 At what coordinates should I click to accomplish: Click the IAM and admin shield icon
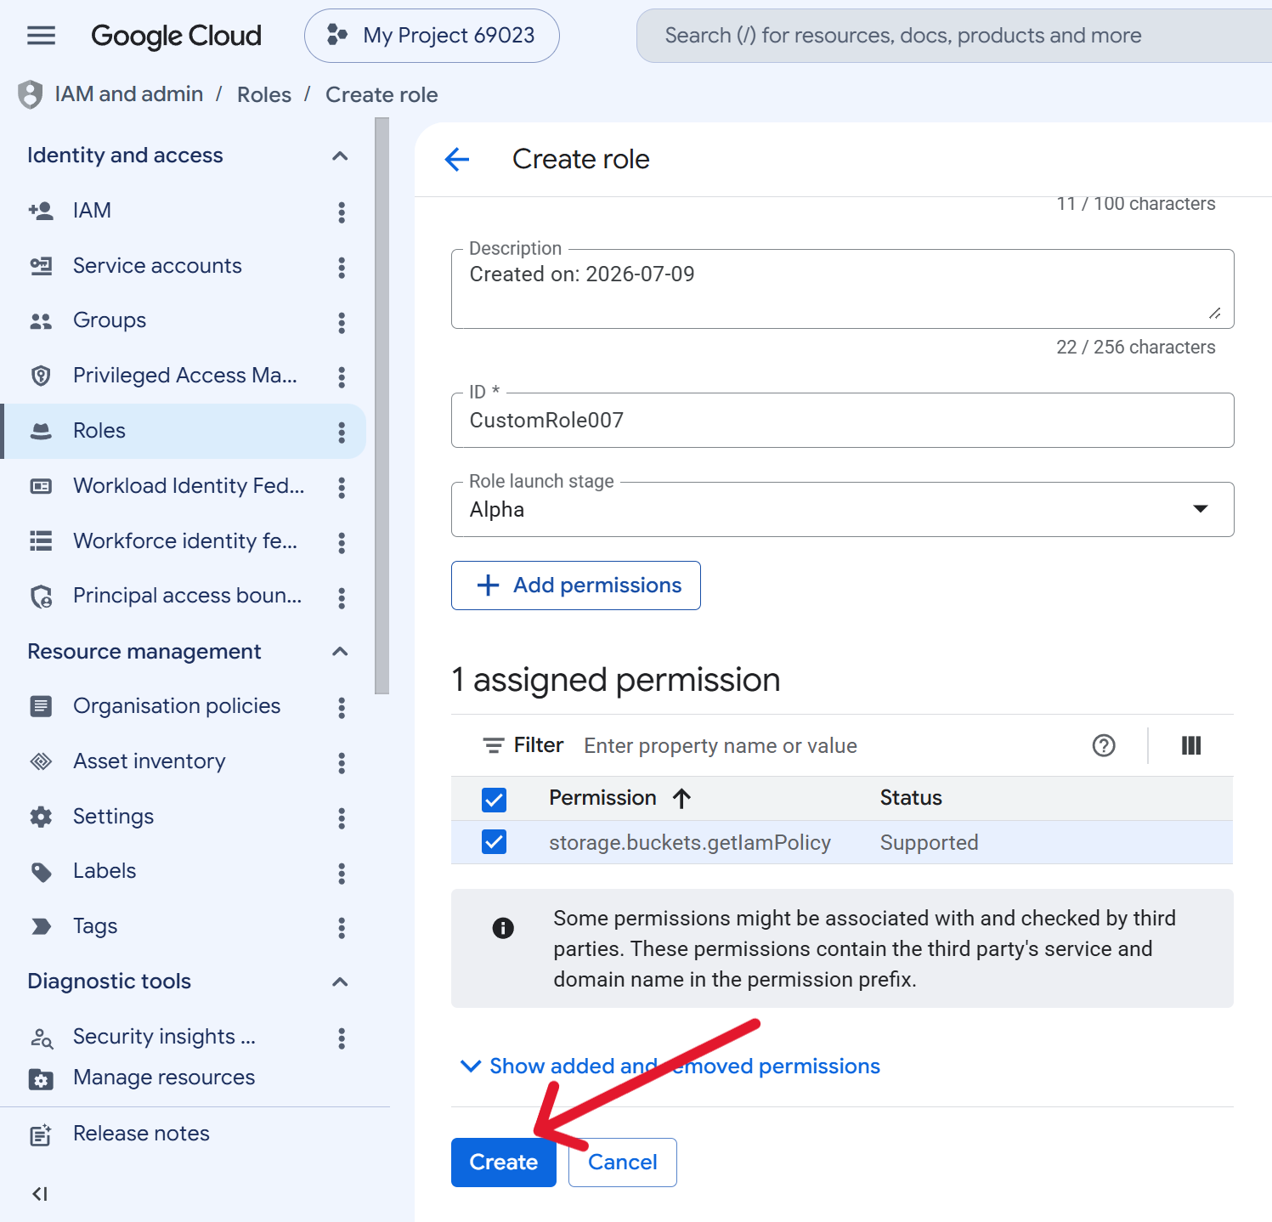point(31,94)
